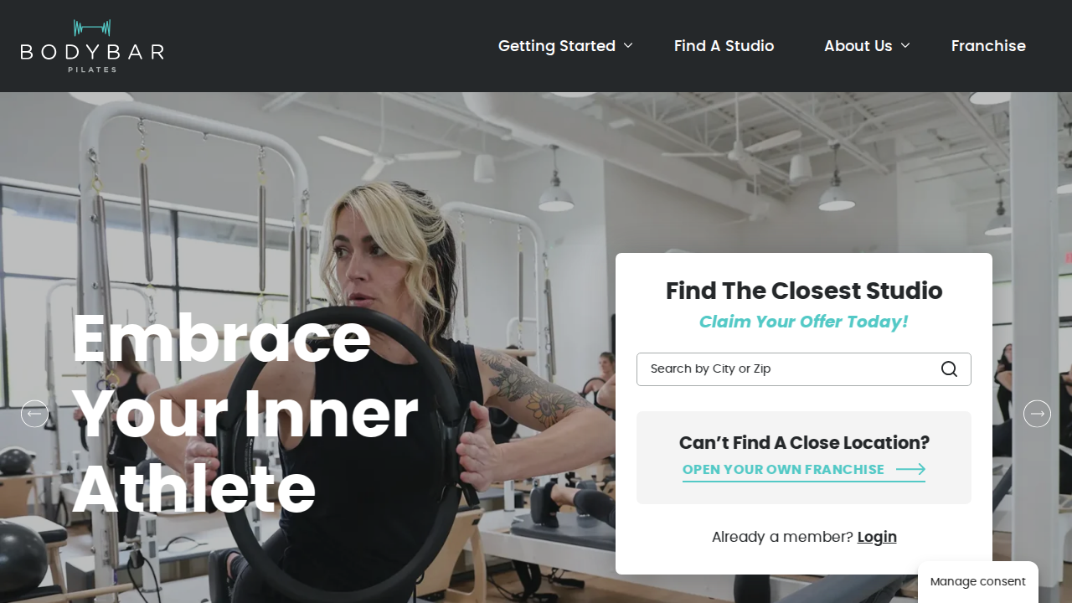Click the Claim Your Offer Today text
Screen dimensions: 1072x603
[x=804, y=322]
